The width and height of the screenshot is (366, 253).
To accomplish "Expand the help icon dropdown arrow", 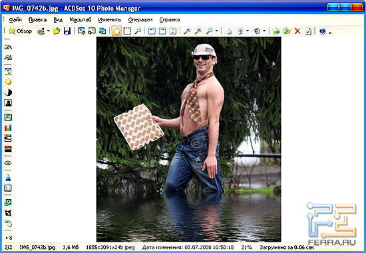I will (330, 32).
